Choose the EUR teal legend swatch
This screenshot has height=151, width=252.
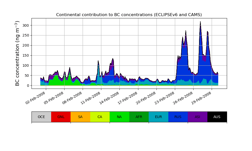tap(158, 117)
